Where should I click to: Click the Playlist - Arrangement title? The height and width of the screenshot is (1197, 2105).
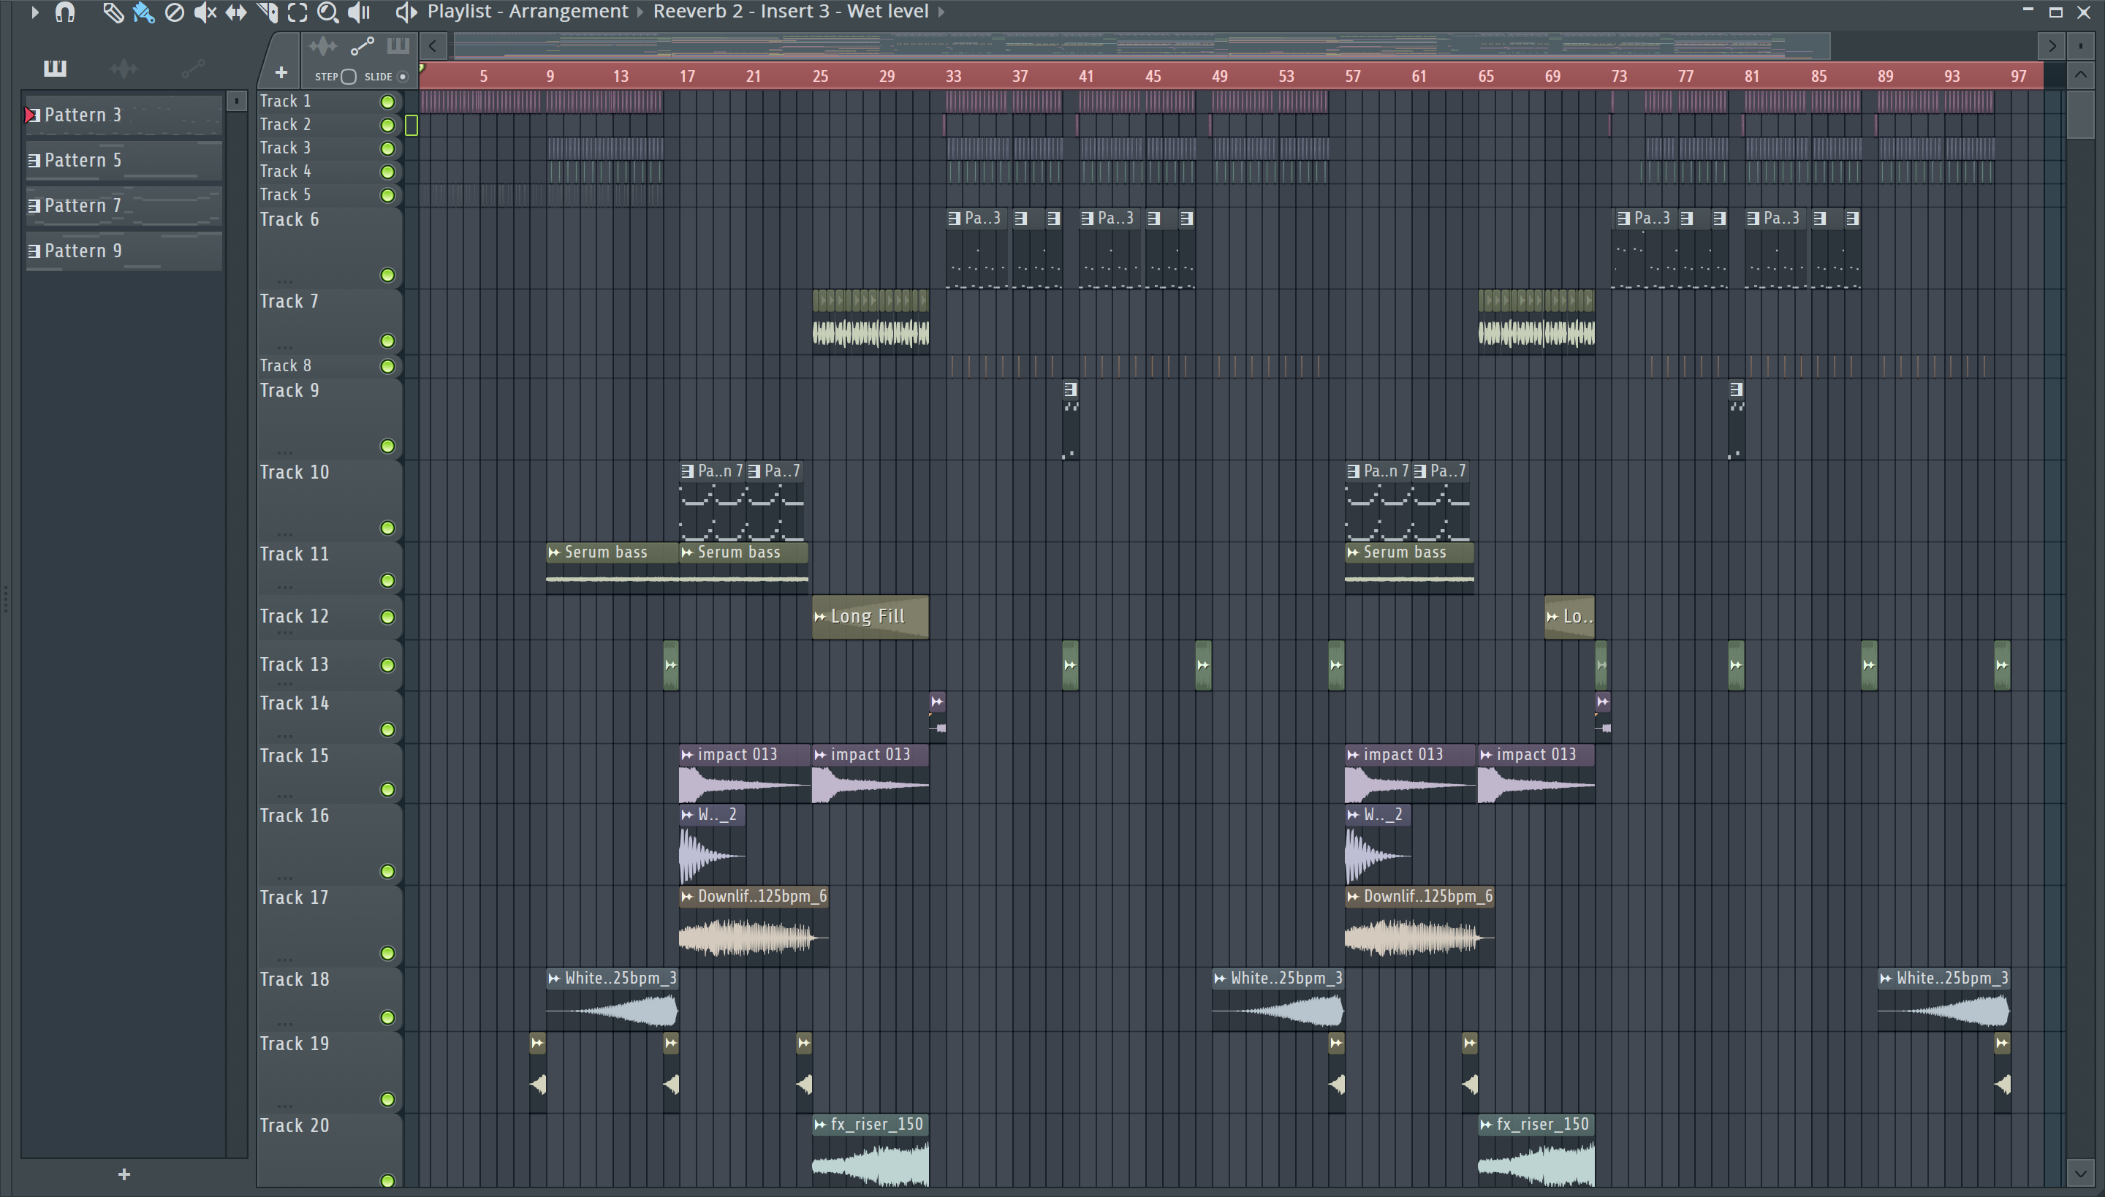click(528, 12)
